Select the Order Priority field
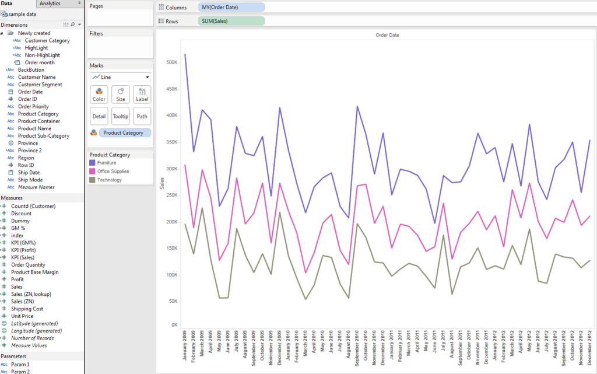The width and height of the screenshot is (597, 374). tap(33, 107)
